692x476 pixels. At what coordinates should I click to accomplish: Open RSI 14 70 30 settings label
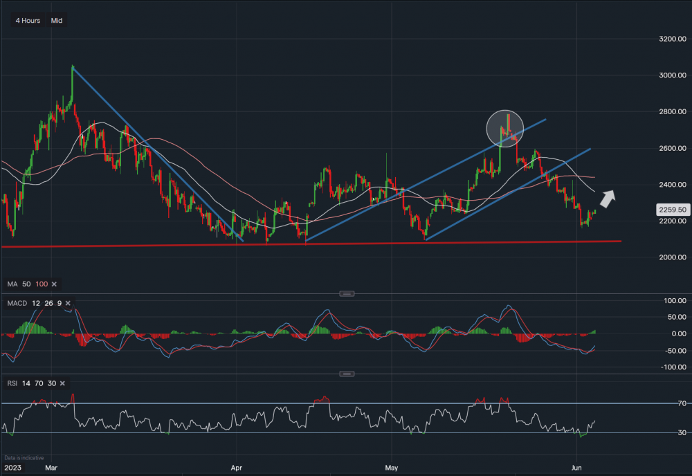click(30, 383)
